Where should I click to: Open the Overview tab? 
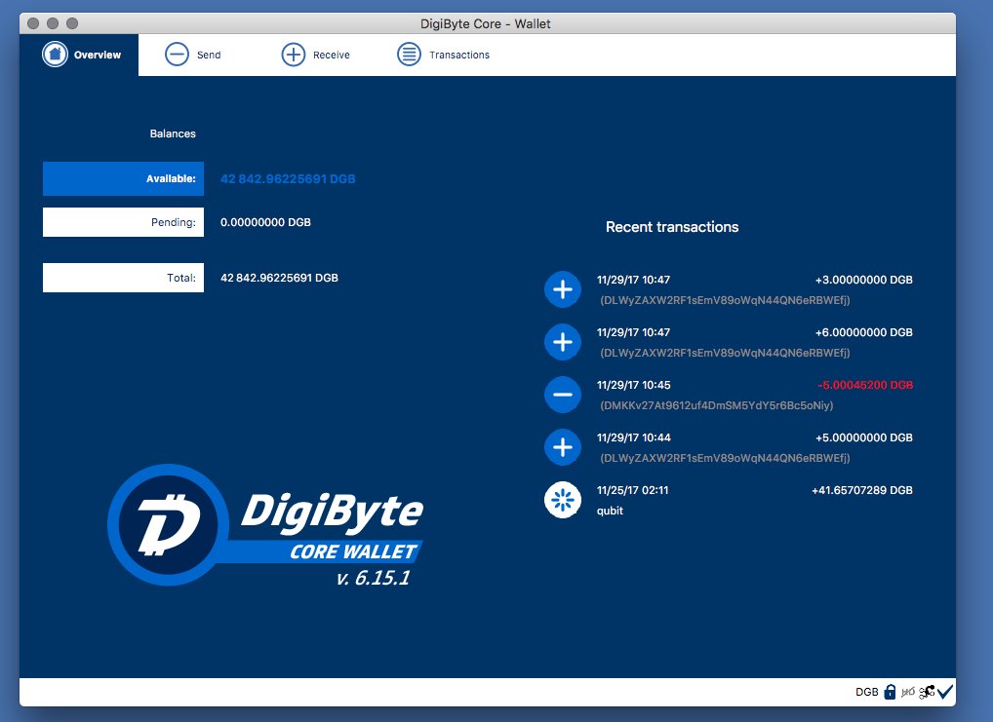point(80,56)
